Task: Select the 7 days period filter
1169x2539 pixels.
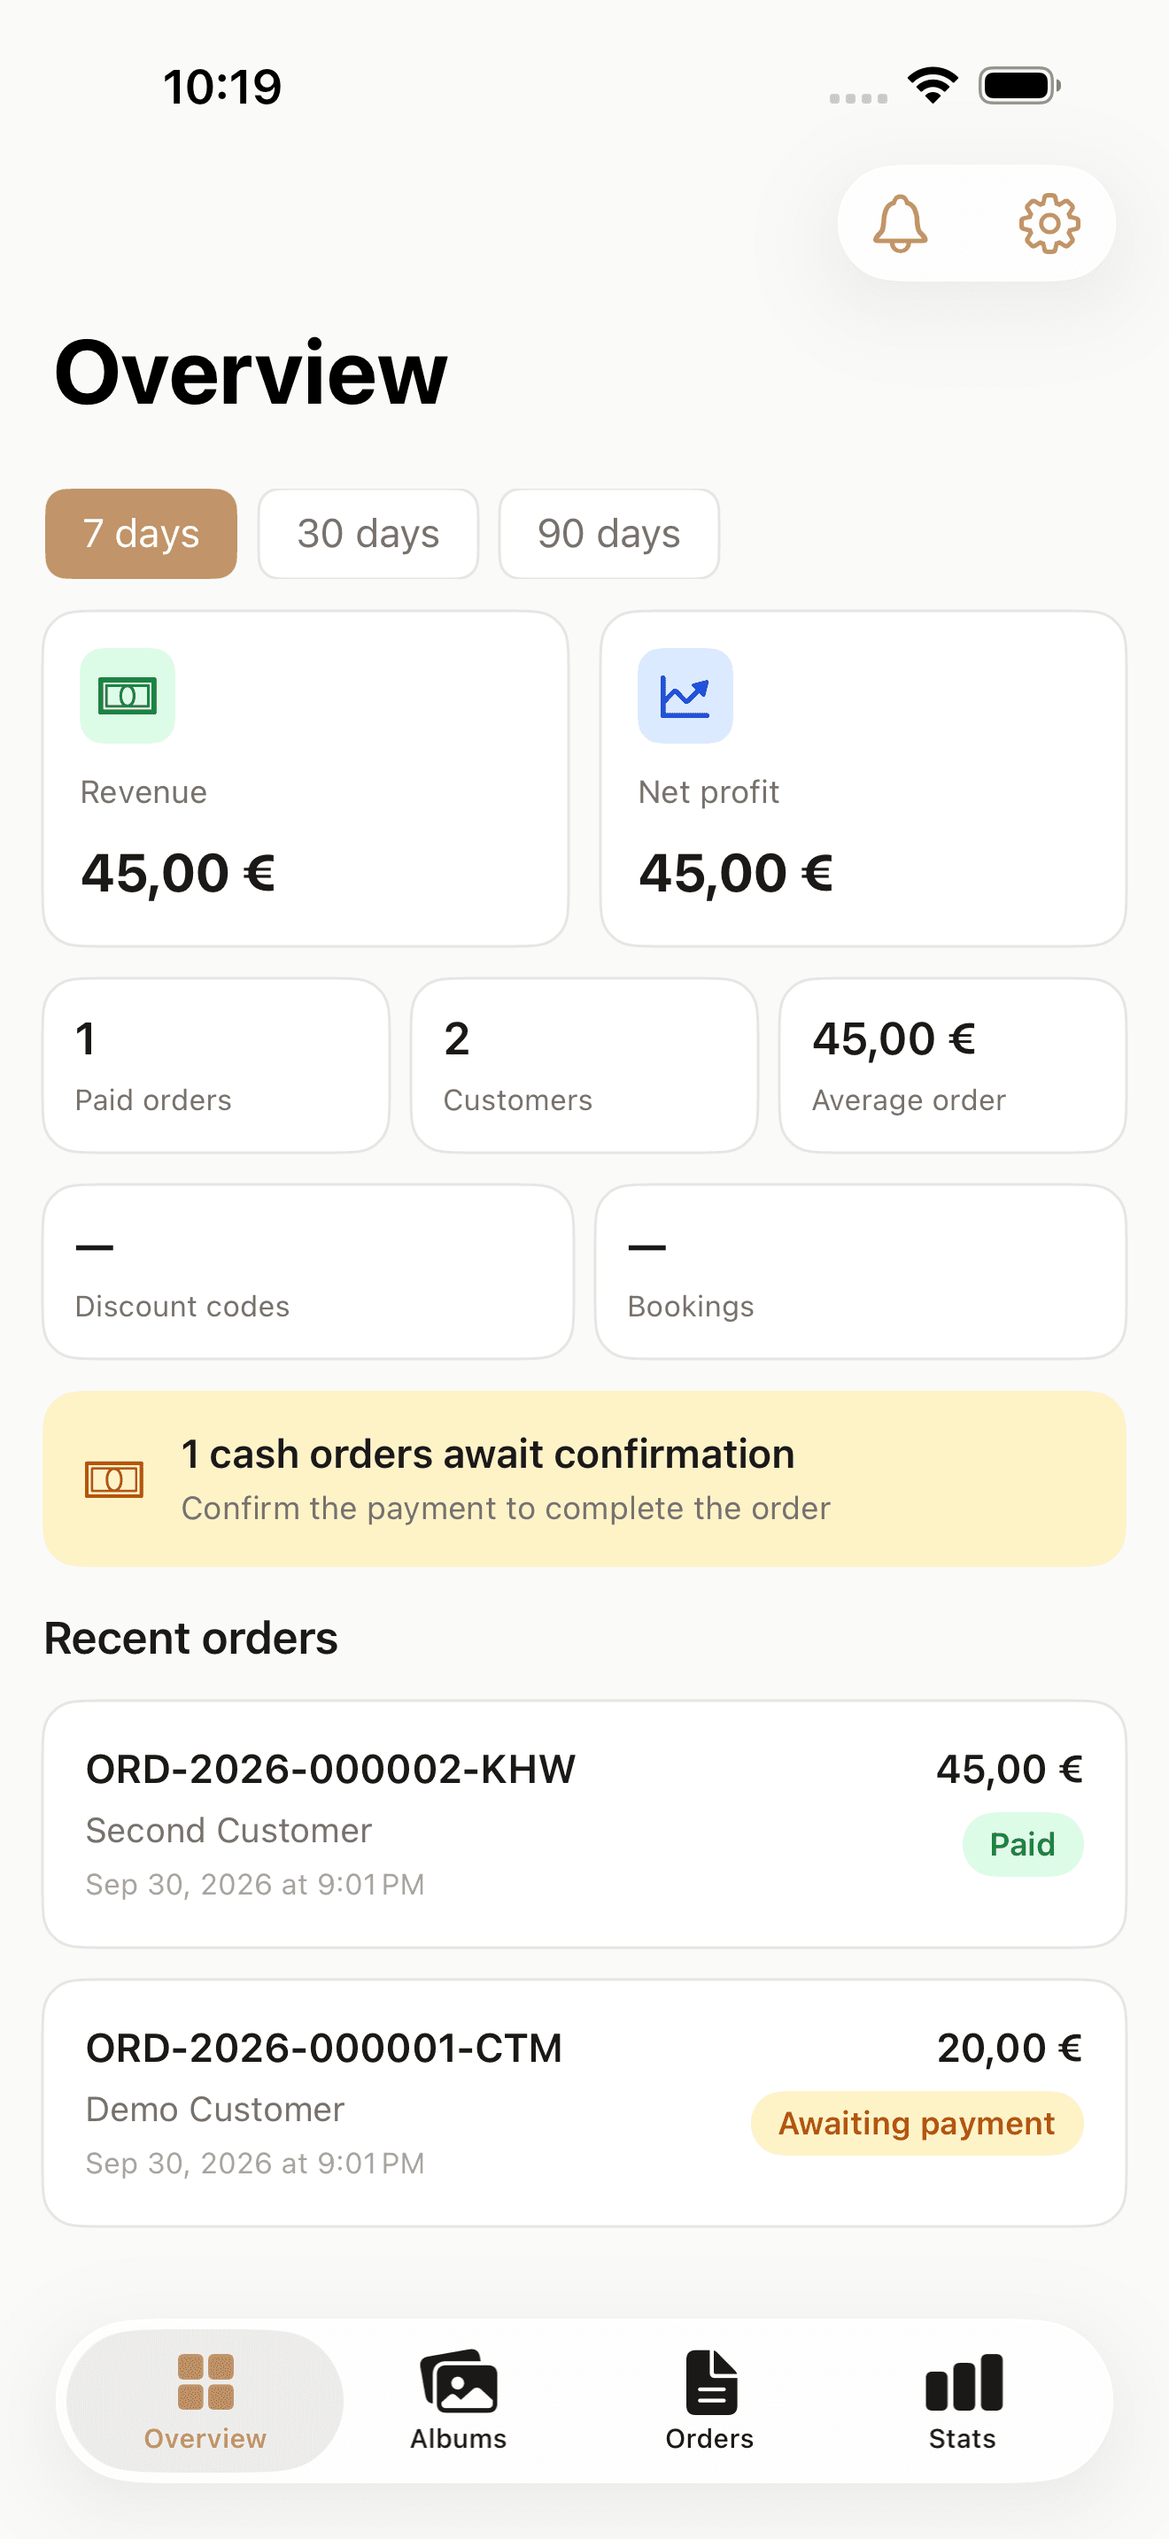Action: pos(141,533)
